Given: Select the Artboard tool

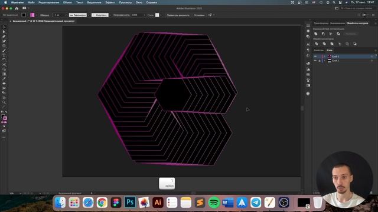Looking at the screenshot, I should 4,98.
